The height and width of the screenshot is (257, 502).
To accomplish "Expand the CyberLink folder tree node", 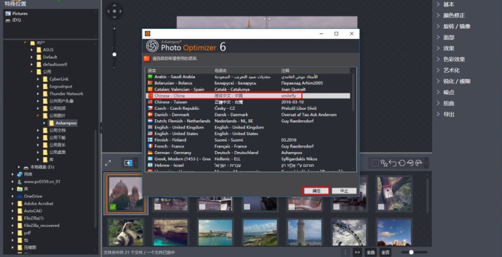I will click(38, 79).
